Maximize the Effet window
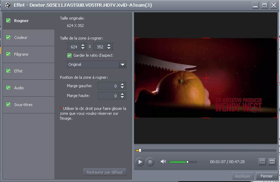This screenshot has height=182, width=280. 265,5
